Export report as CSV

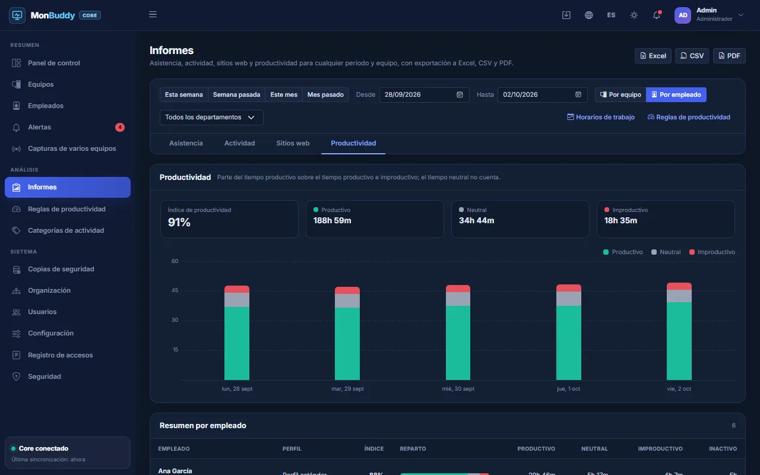point(692,56)
